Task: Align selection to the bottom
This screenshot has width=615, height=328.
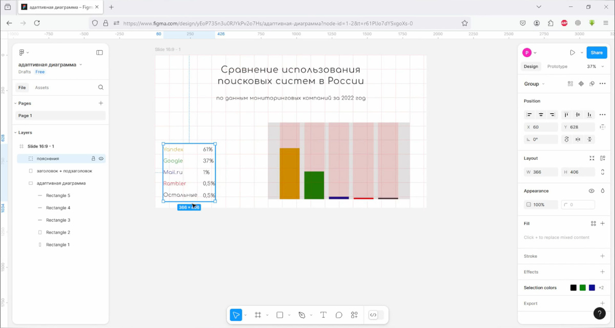Action: (589, 115)
